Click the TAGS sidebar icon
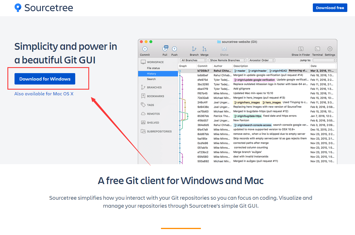Screen dimensions: 355x235 click(x=143, y=105)
